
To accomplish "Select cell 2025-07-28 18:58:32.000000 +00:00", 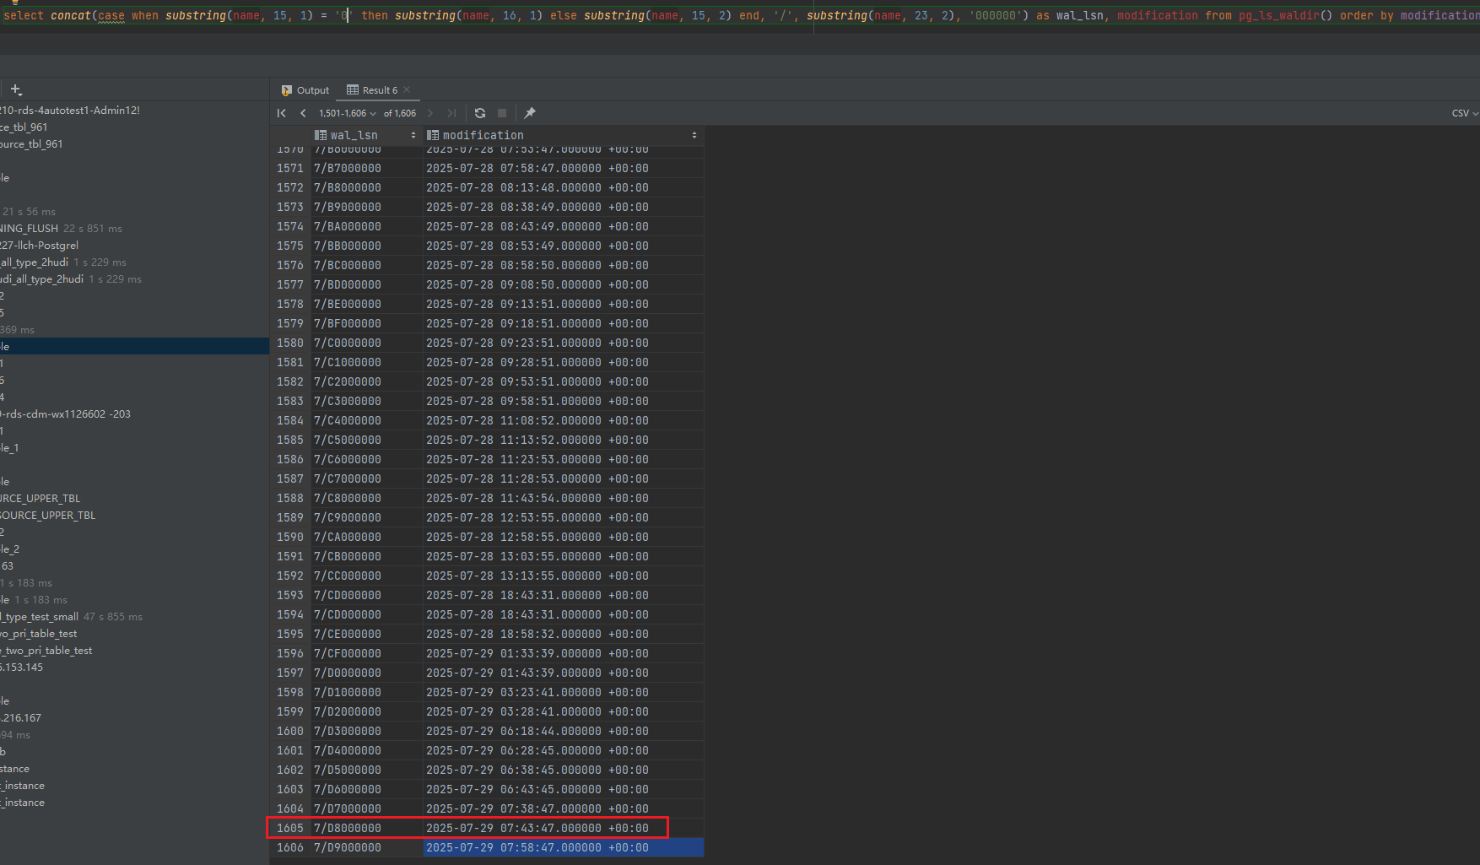I will [x=563, y=635].
